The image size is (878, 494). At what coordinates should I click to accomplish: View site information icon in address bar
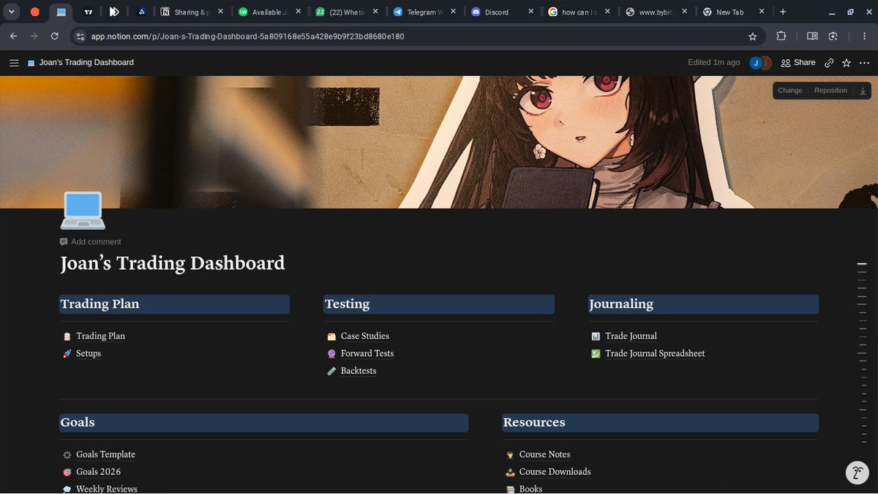point(80,36)
